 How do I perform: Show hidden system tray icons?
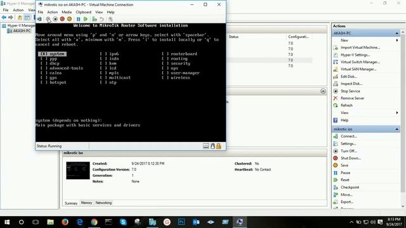(351, 222)
